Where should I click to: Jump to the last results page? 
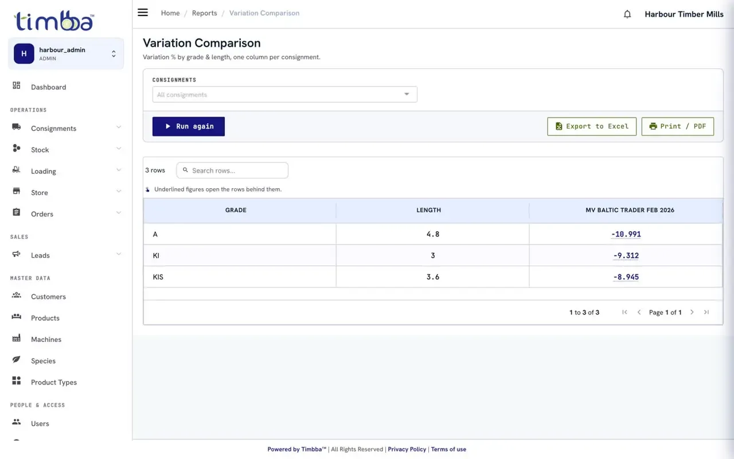706,312
